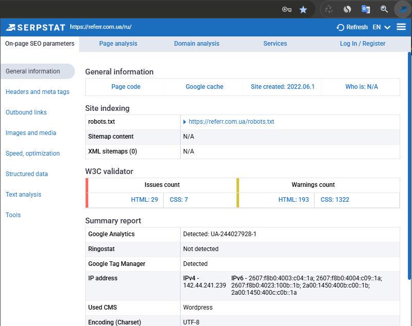Click the bookmark star icon

click(303, 10)
